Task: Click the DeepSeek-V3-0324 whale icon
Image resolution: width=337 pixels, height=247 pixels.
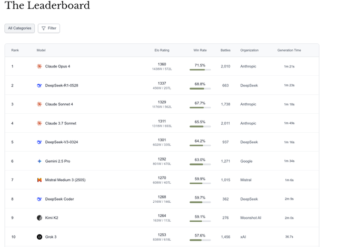Action: click(x=39, y=142)
